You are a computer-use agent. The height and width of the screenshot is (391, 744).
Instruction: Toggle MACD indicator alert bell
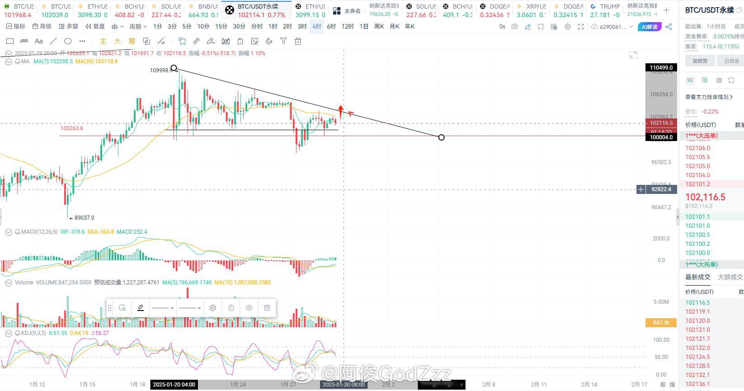pyautogui.click(x=18, y=232)
